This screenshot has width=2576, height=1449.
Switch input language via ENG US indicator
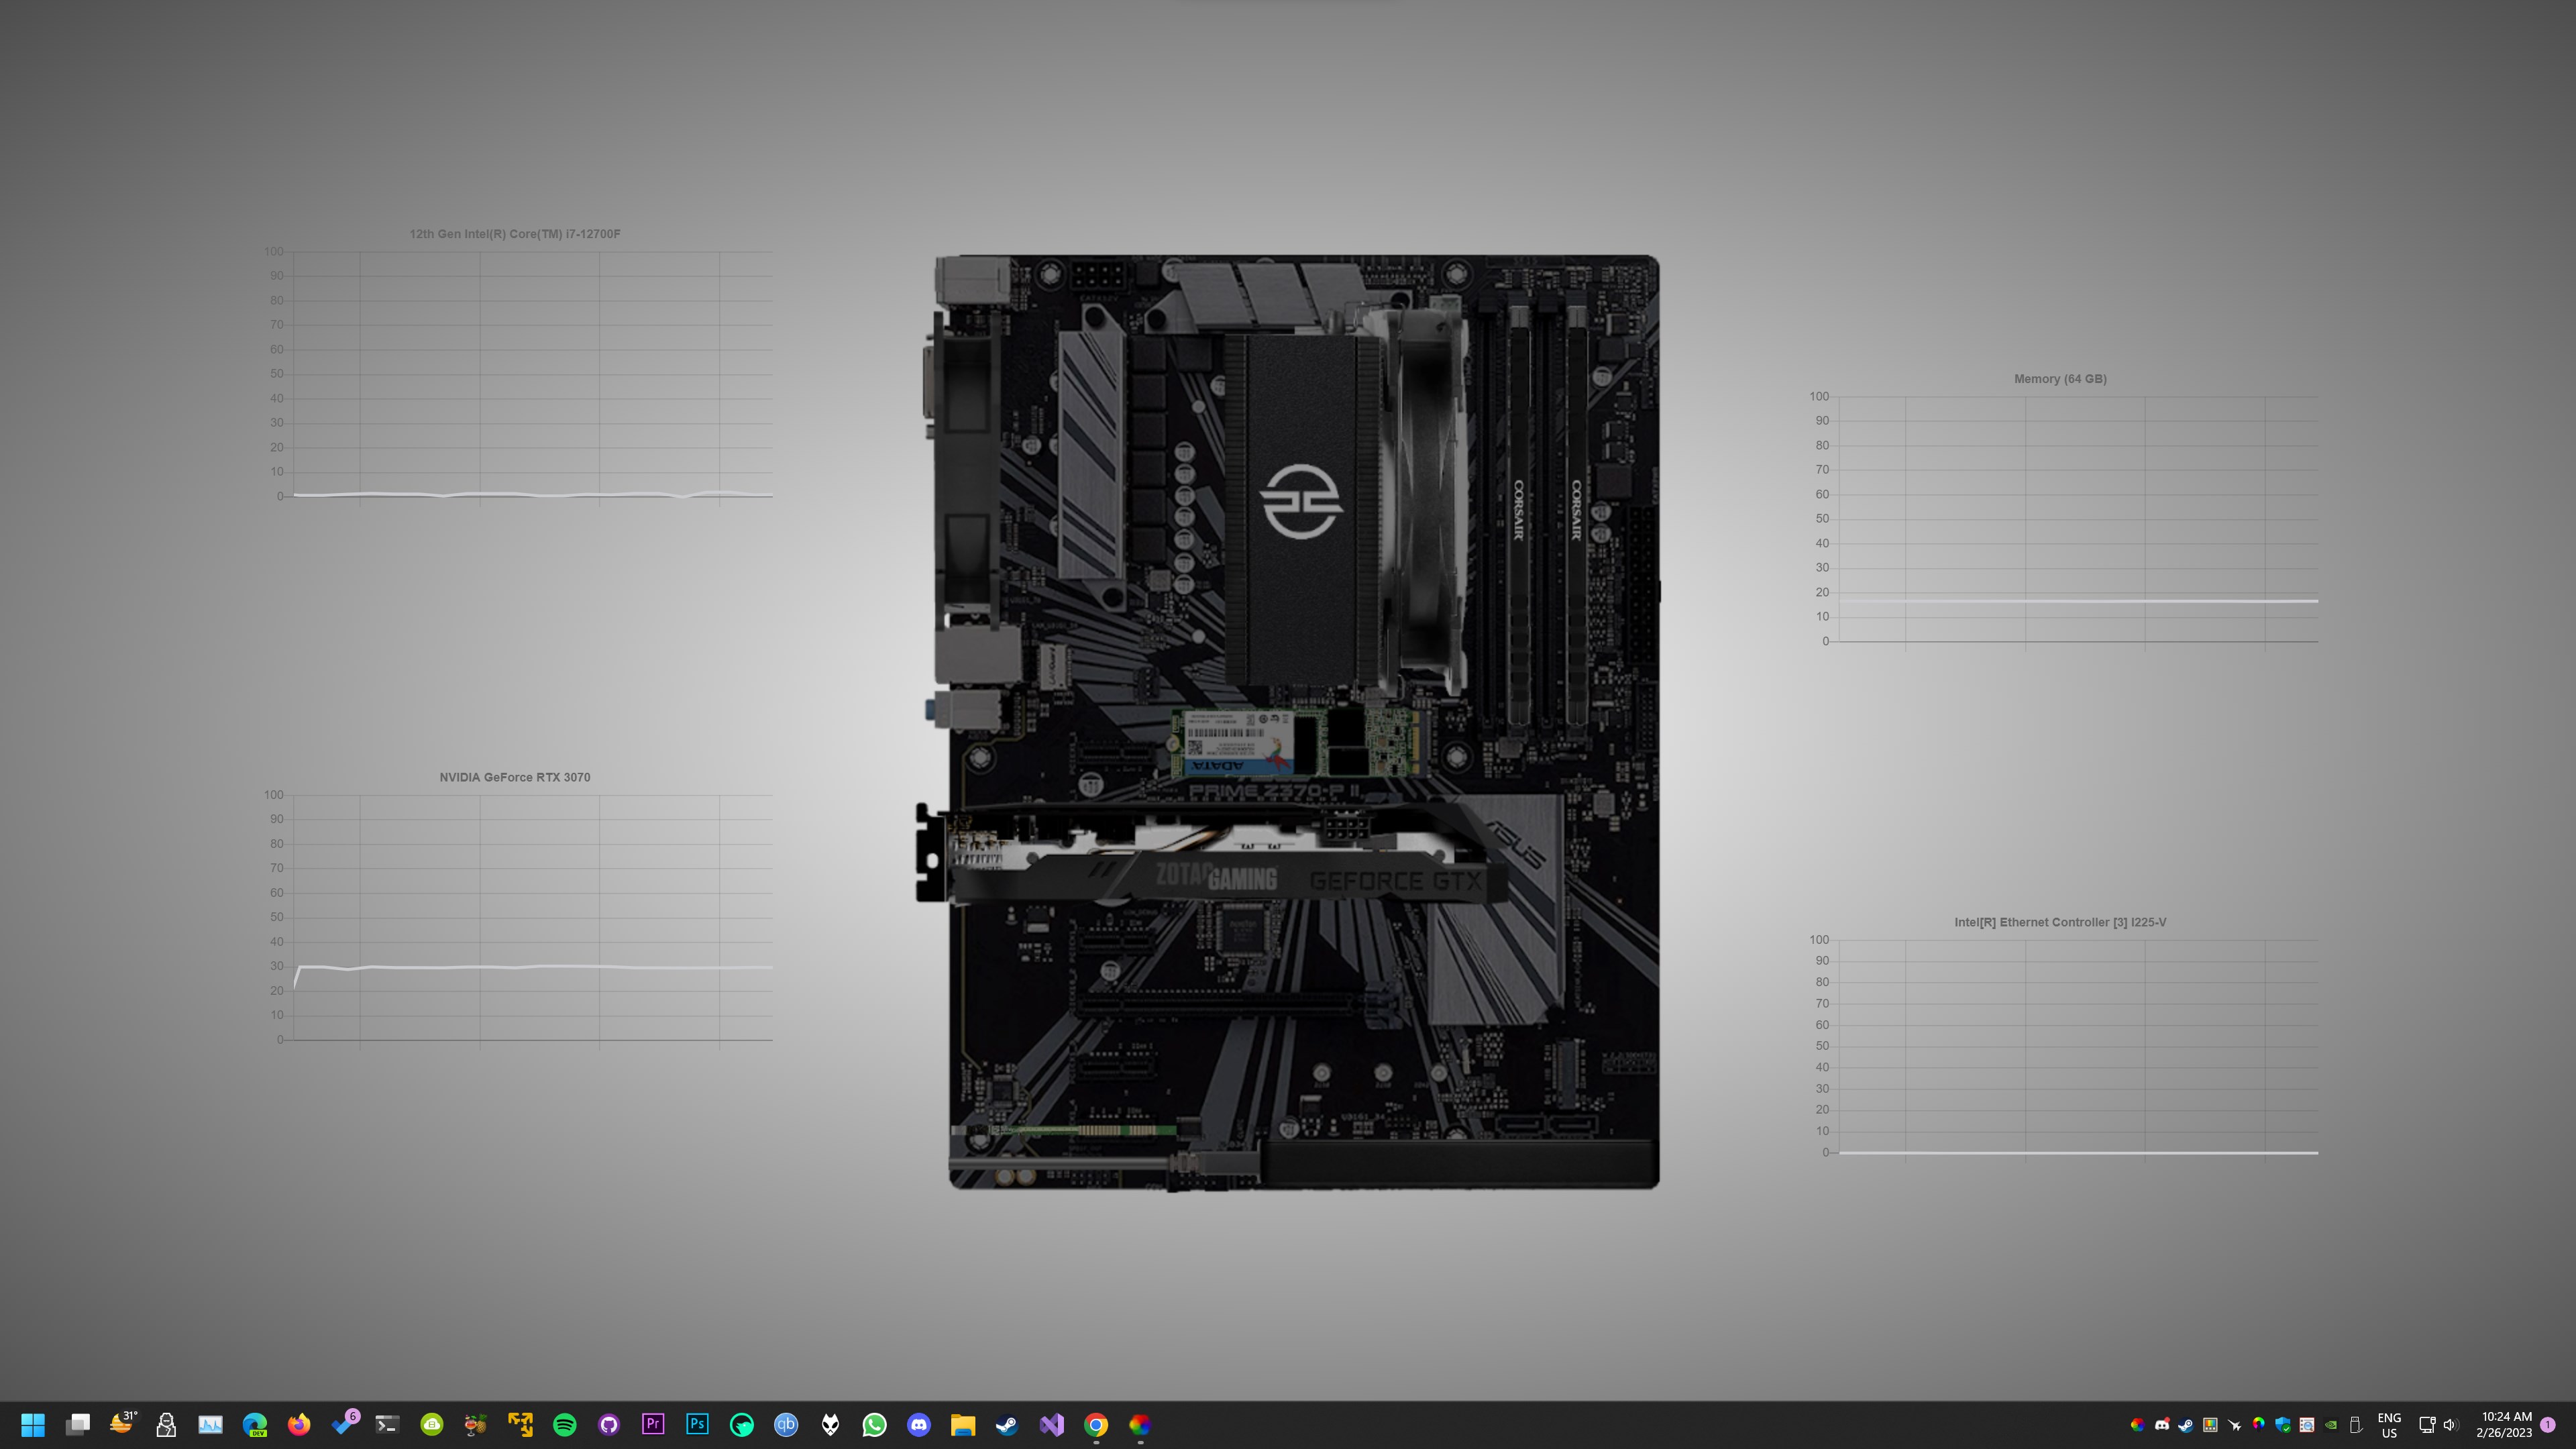point(2390,1424)
